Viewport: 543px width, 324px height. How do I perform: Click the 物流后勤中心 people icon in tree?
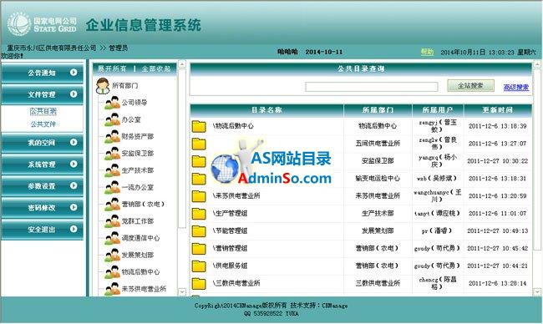[112, 272]
